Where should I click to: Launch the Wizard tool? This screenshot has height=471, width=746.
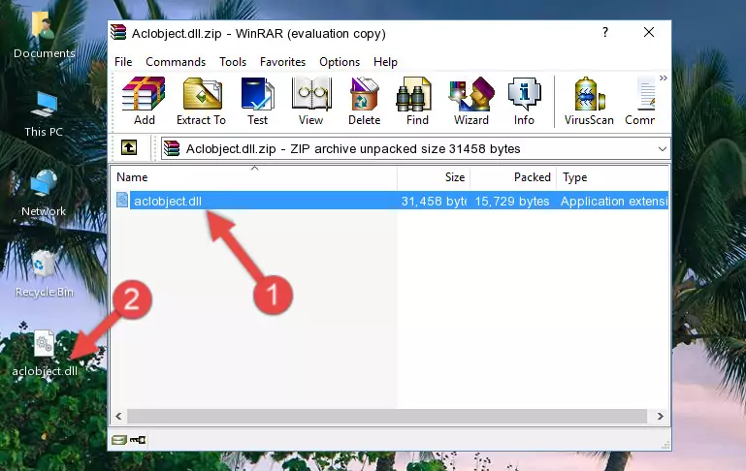click(x=471, y=101)
